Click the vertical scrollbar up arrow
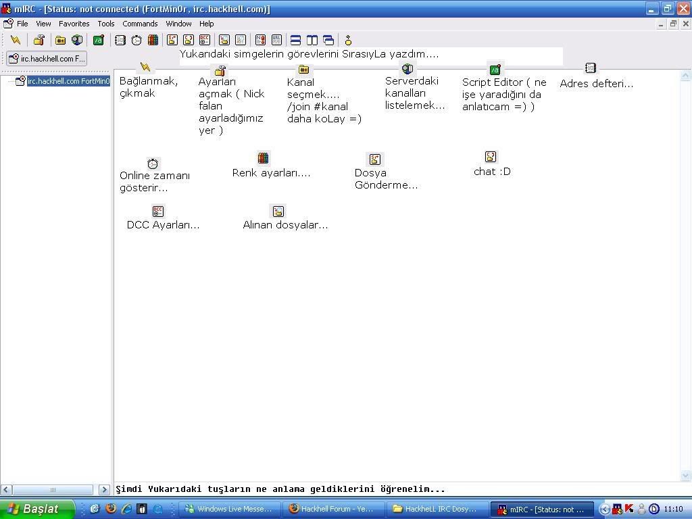The image size is (692, 519). 685,76
